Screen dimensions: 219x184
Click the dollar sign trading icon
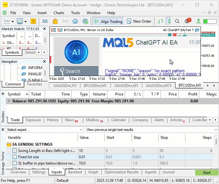pos(33,21)
